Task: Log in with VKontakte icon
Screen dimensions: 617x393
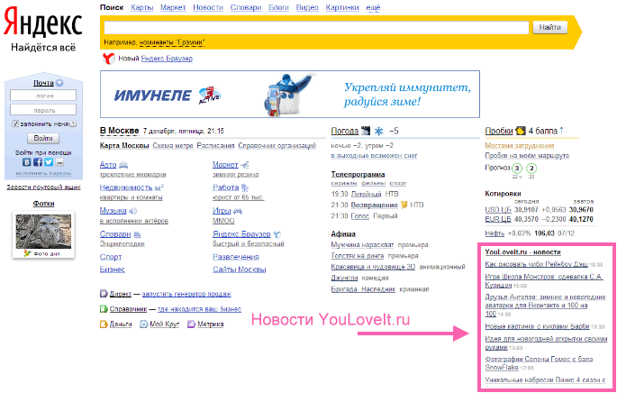Action: (27, 162)
